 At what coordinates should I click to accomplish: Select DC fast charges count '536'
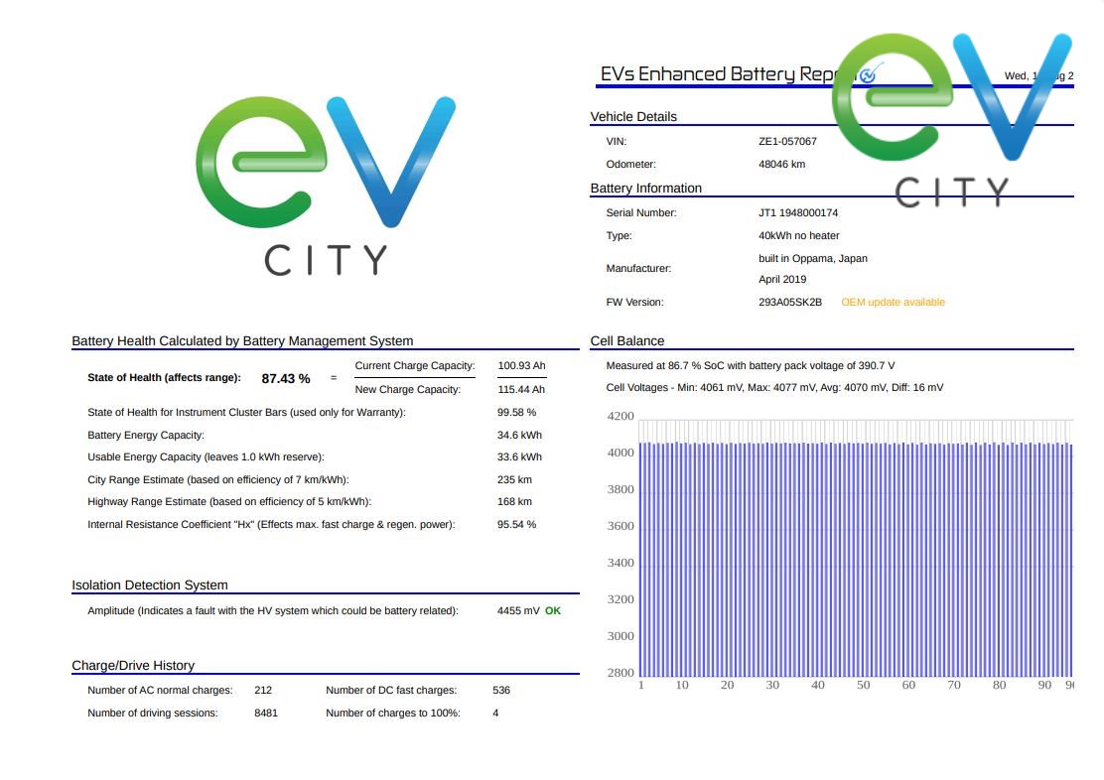click(501, 691)
